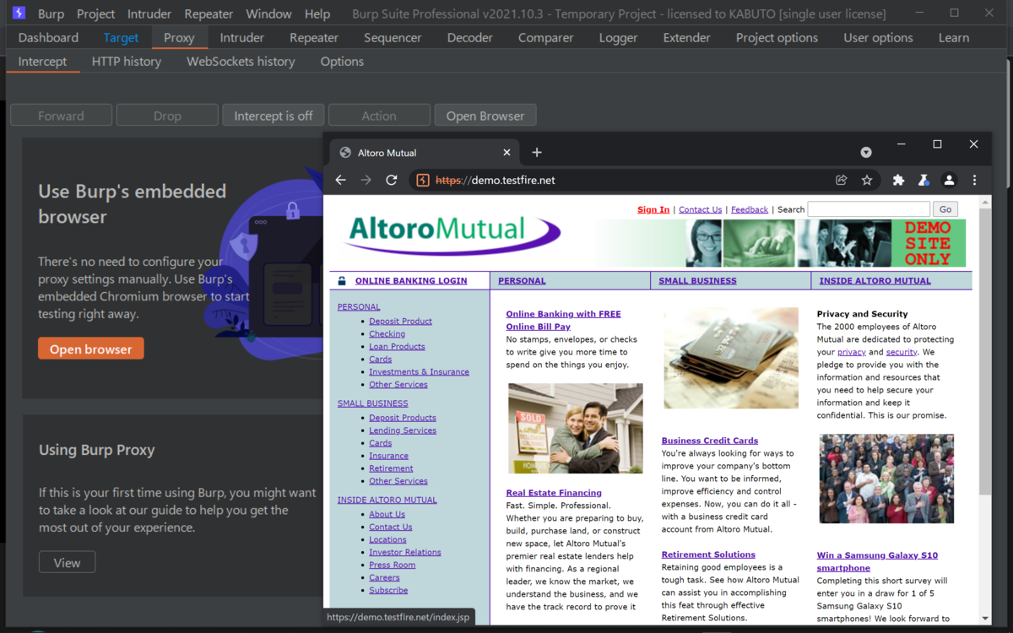
Task: Open the extensions puzzle icon
Action: (898, 180)
